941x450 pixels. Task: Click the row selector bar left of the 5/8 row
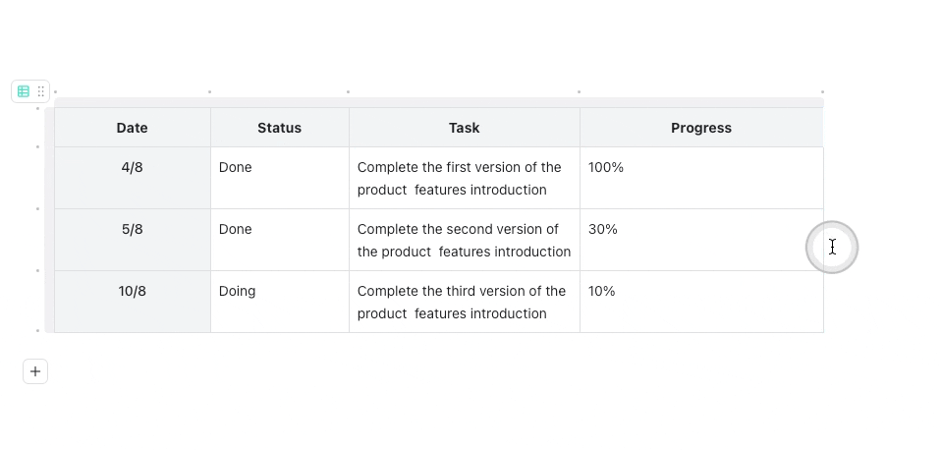tap(49, 240)
